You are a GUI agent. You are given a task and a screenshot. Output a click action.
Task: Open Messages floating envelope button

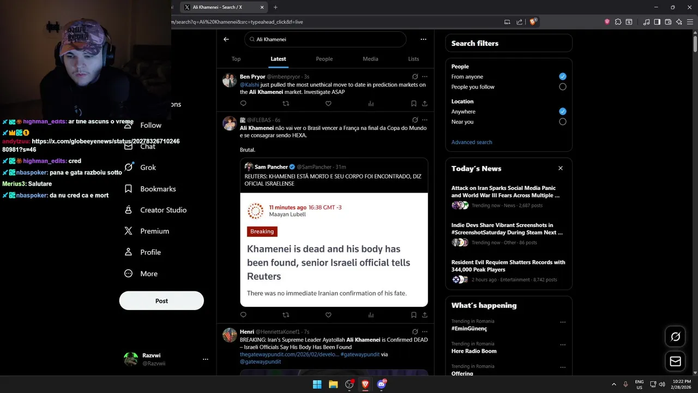pos(675,361)
